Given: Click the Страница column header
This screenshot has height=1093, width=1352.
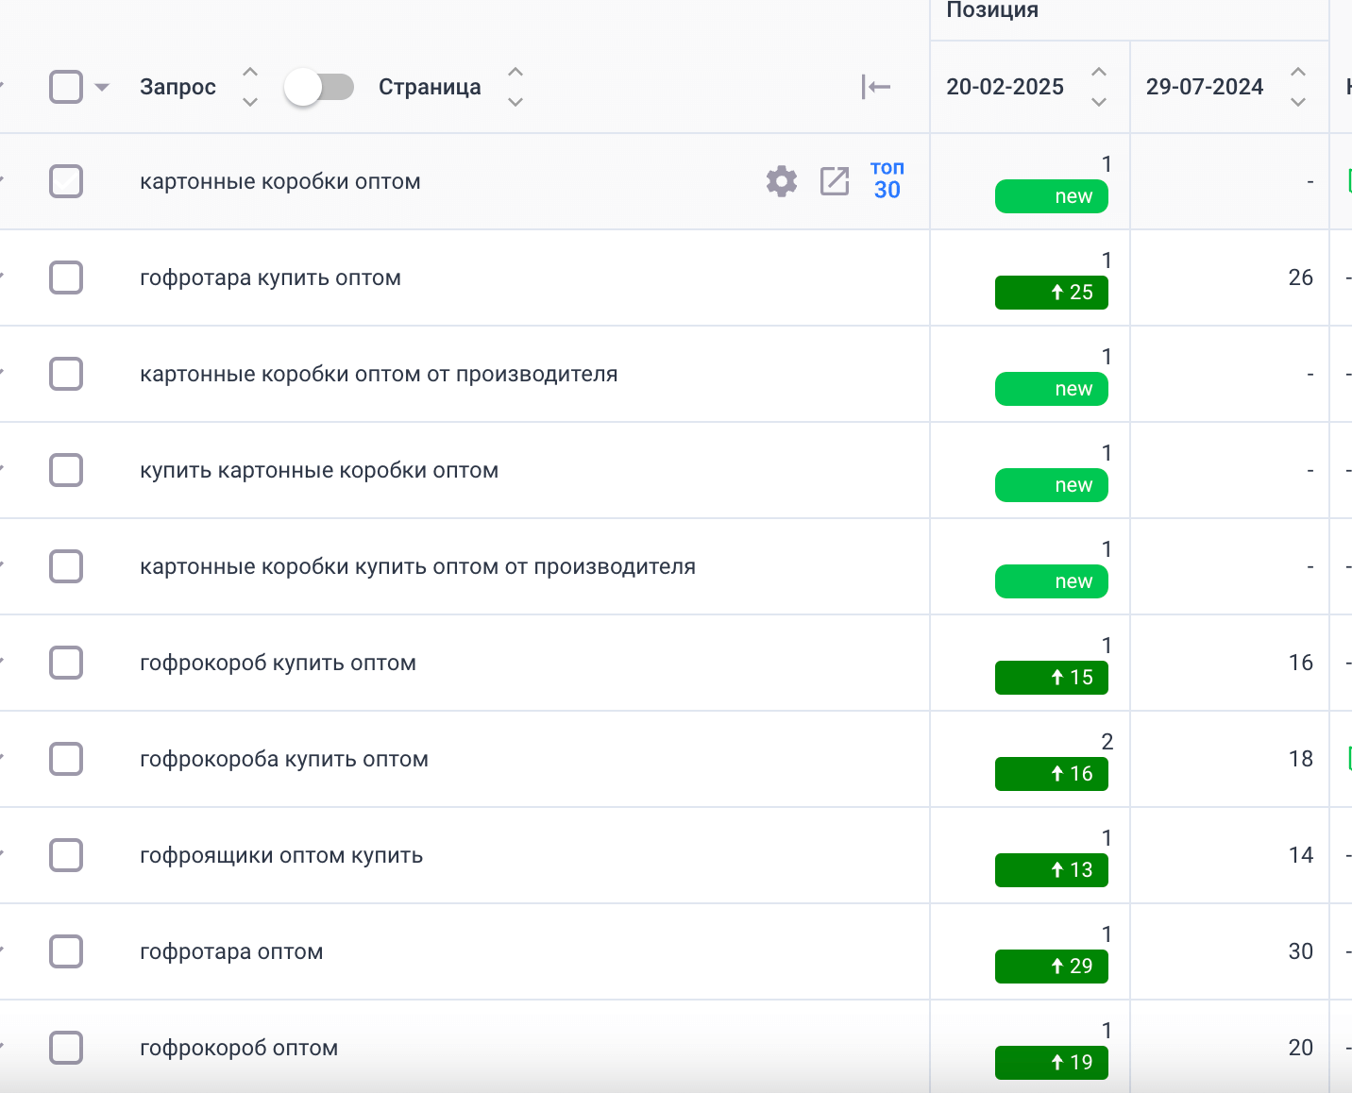Looking at the screenshot, I should 430,87.
